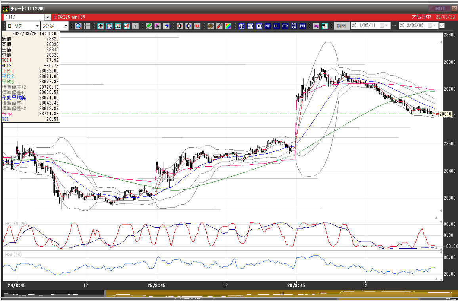Click the 大阪日中 session label

[x=421, y=17]
